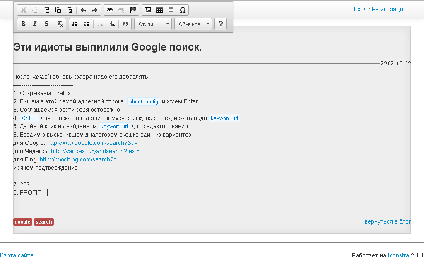
Task: Insert a table
Action: point(159,10)
